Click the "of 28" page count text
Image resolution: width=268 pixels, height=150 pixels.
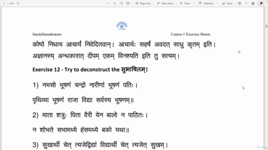11,3
